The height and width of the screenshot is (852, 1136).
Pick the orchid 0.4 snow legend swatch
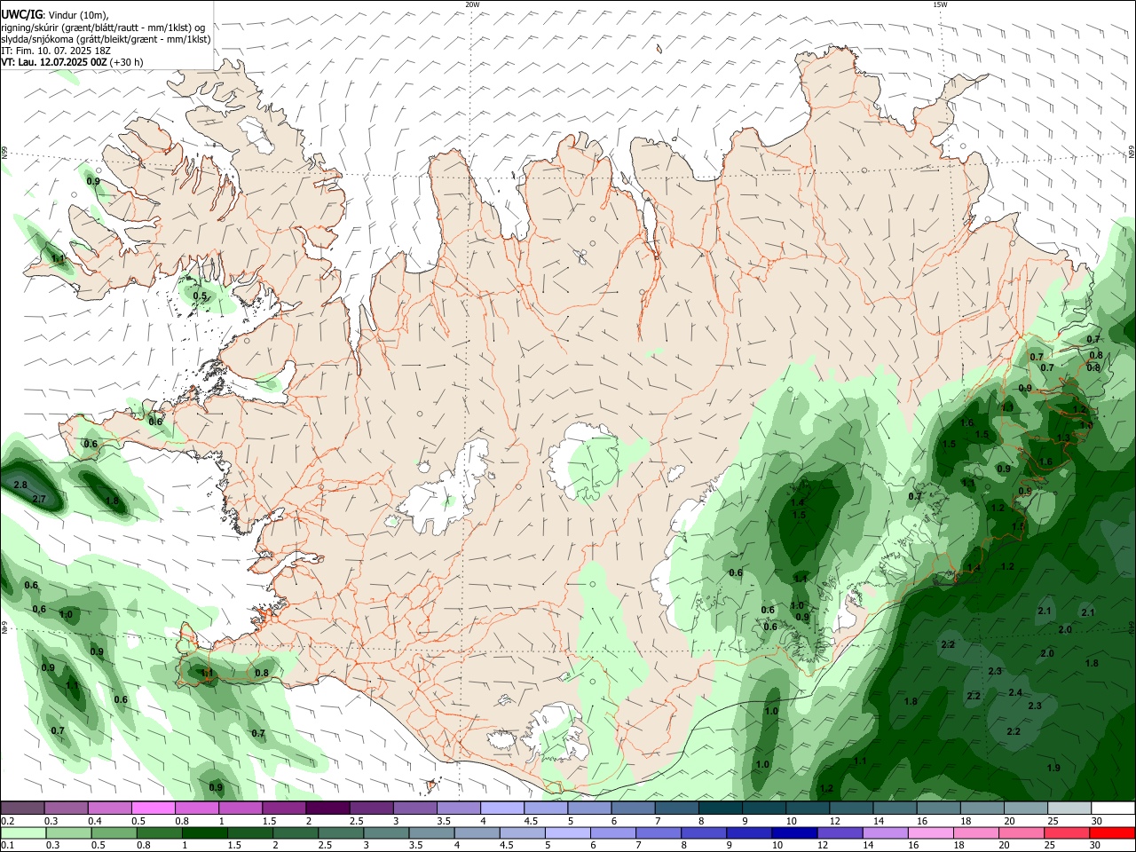109,809
